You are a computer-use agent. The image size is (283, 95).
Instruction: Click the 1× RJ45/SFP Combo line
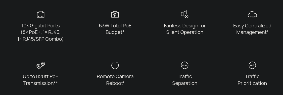pyautogui.click(x=40, y=39)
